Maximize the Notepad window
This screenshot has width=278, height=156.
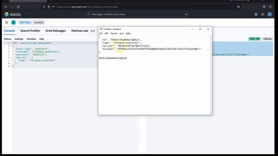[200, 29]
